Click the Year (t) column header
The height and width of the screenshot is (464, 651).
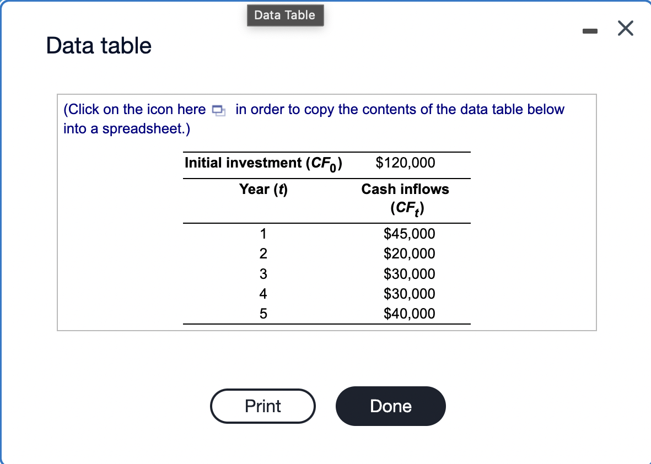click(263, 189)
